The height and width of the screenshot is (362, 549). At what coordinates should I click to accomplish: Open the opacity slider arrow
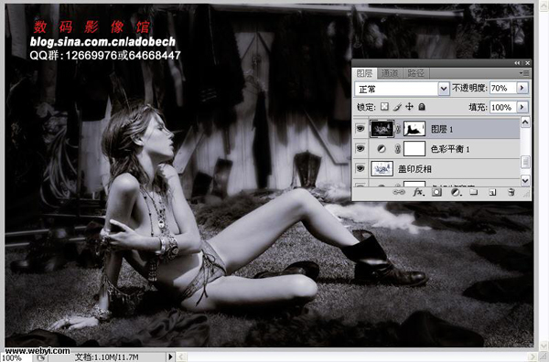coord(522,88)
